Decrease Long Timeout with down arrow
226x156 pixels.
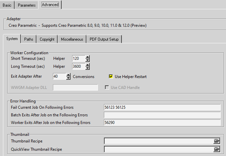click(87, 68)
